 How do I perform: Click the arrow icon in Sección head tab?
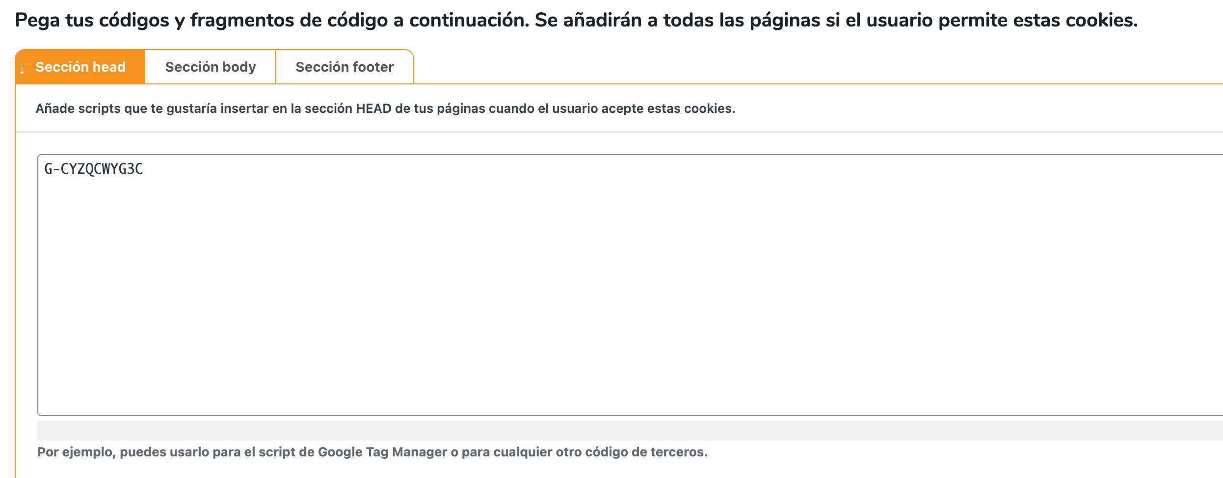26,68
